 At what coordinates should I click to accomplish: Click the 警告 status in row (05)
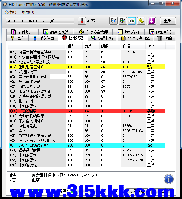(x=151, y=67)
